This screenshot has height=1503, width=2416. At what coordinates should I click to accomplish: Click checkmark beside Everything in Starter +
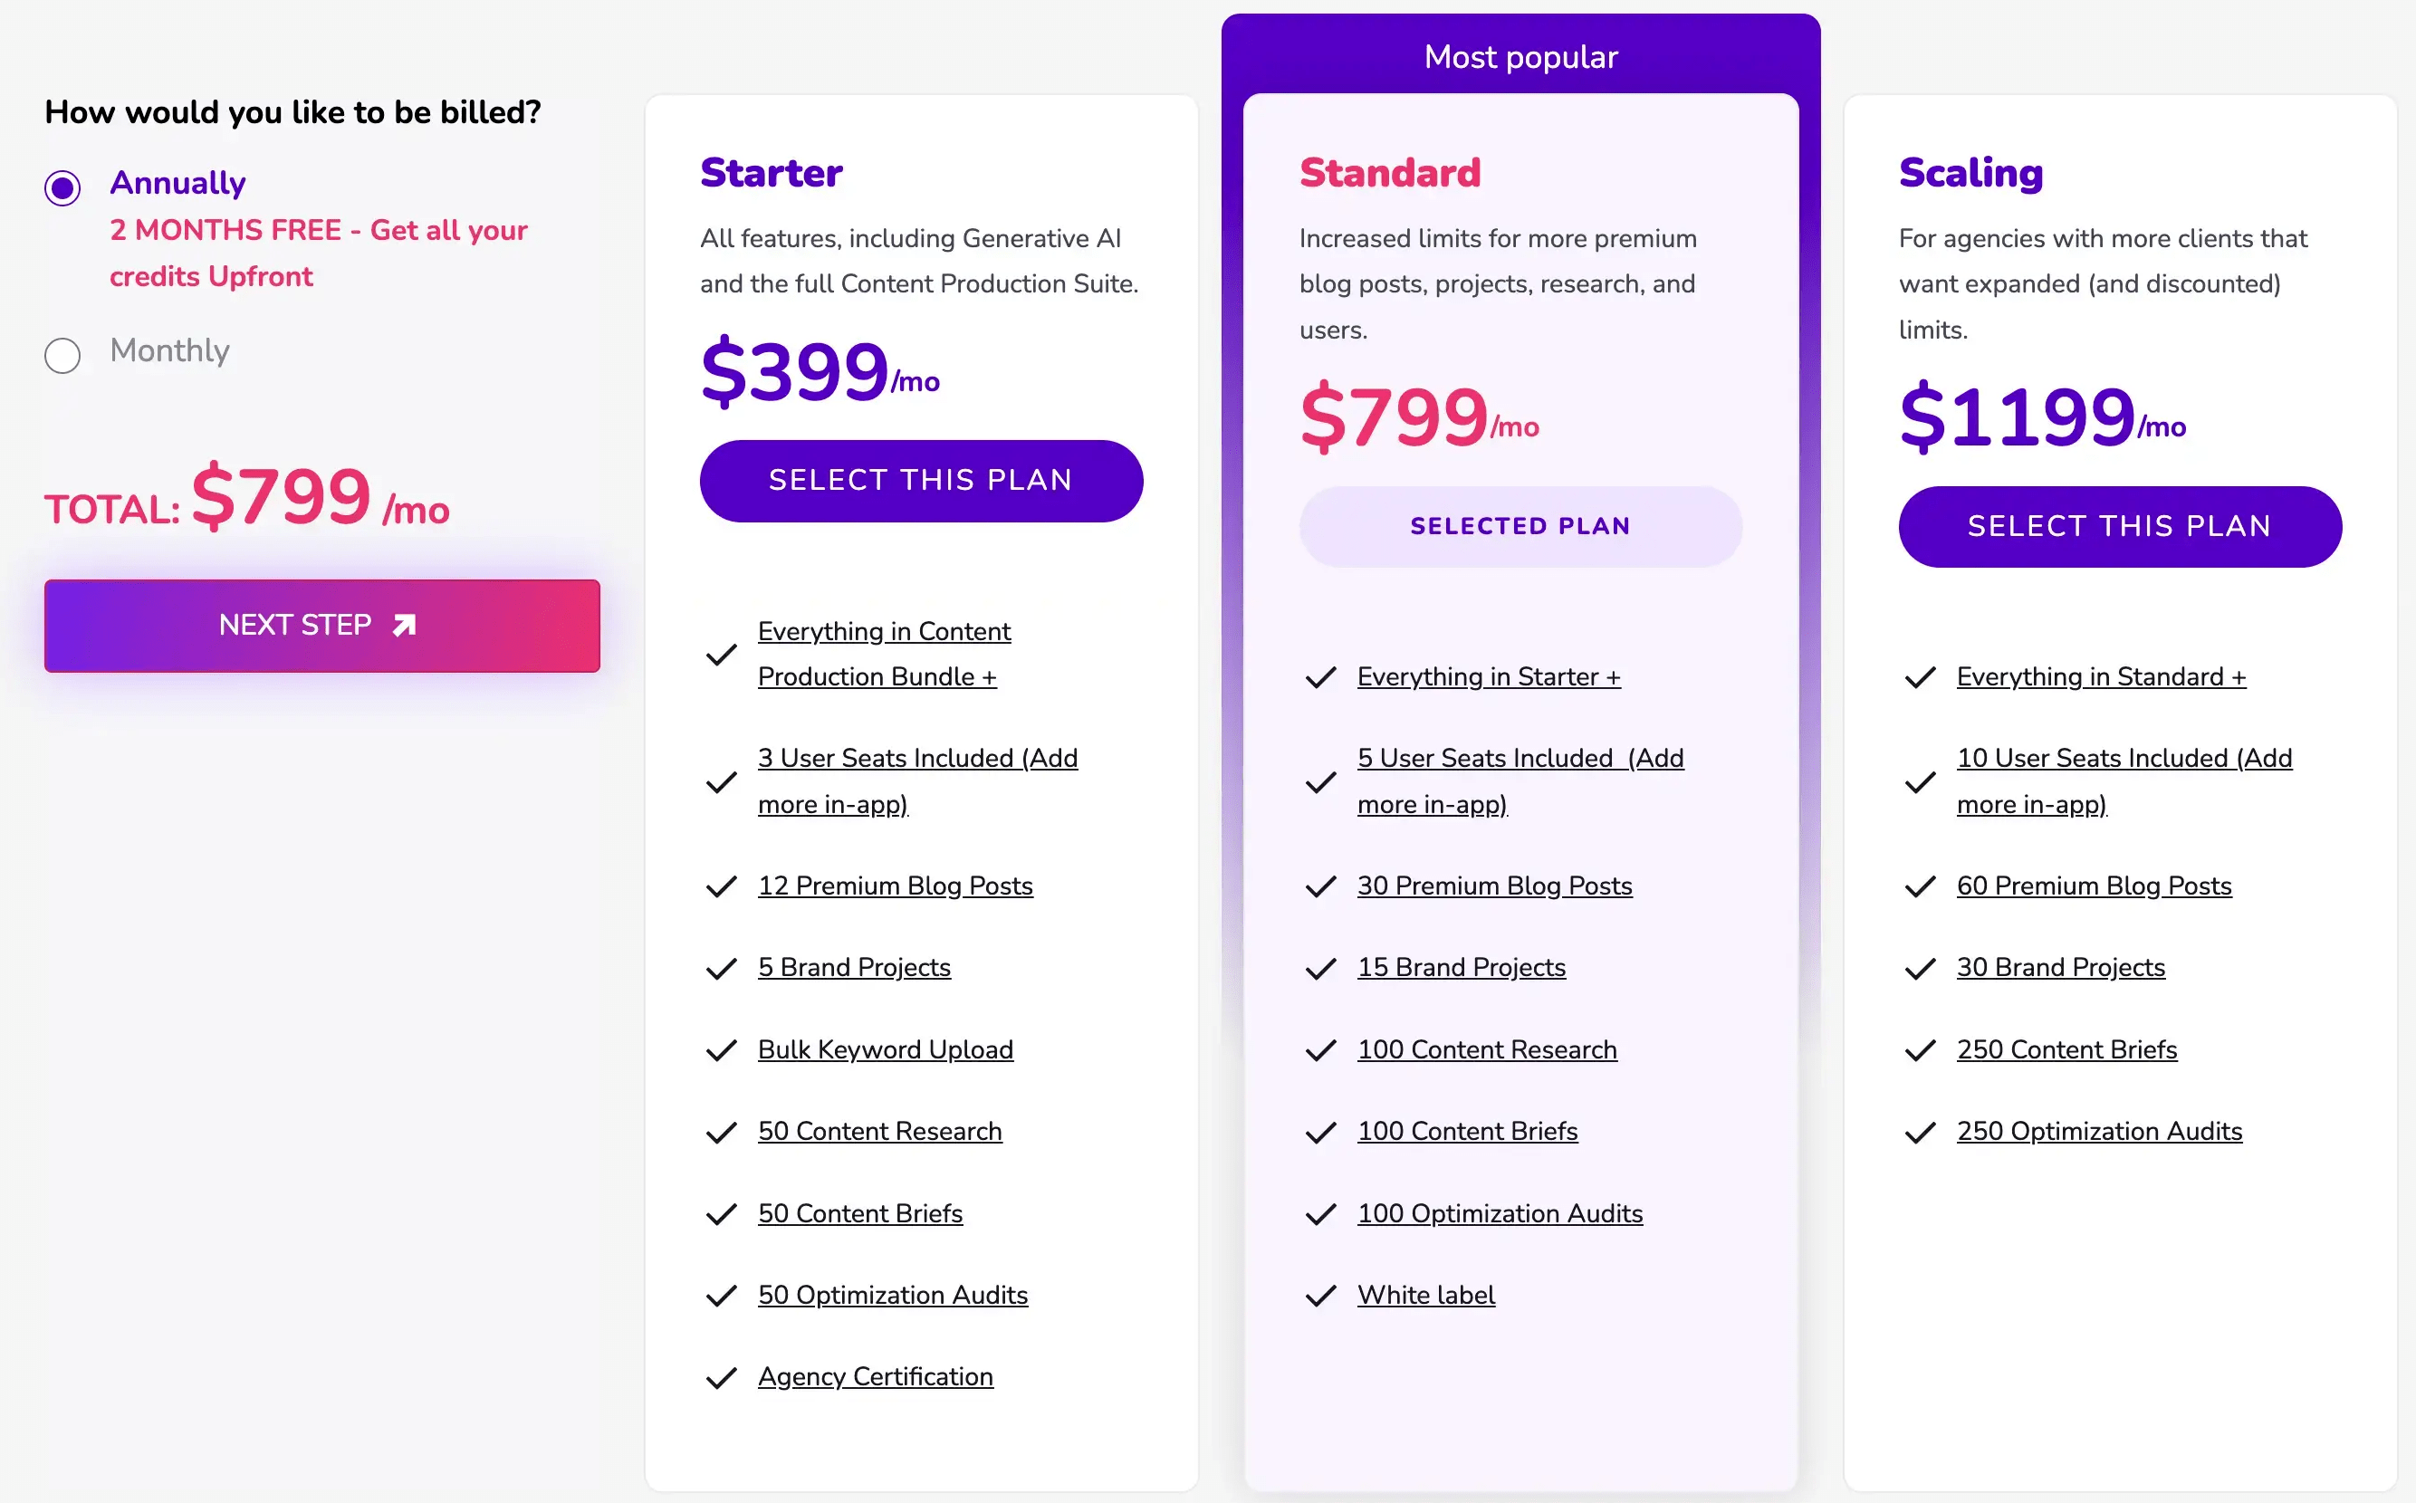click(1320, 678)
